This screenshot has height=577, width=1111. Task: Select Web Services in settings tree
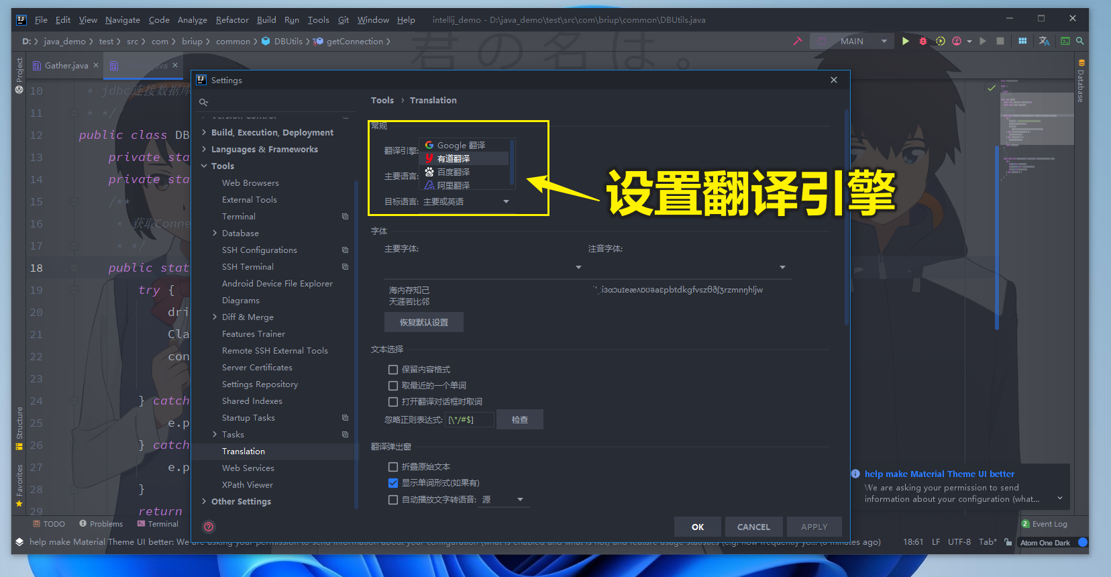(x=248, y=468)
